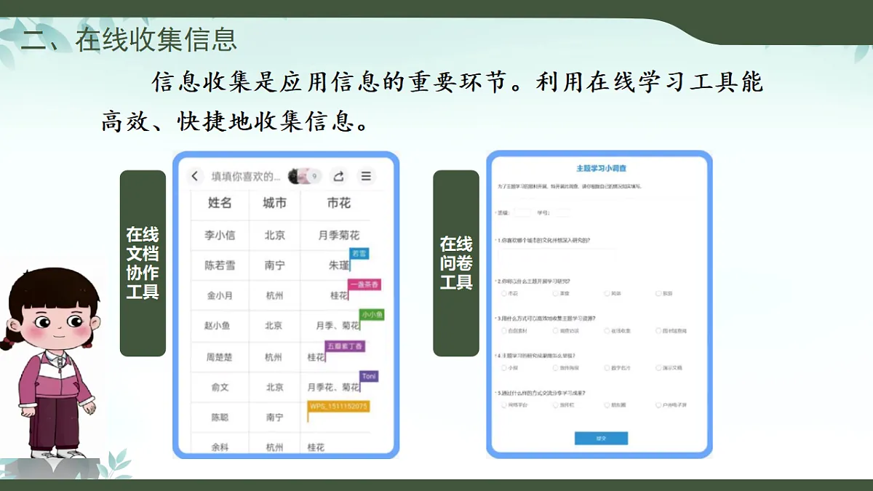This screenshot has width=873, height=491.
Task: Click the blue 若雪 cursor tag
Action: click(x=359, y=253)
